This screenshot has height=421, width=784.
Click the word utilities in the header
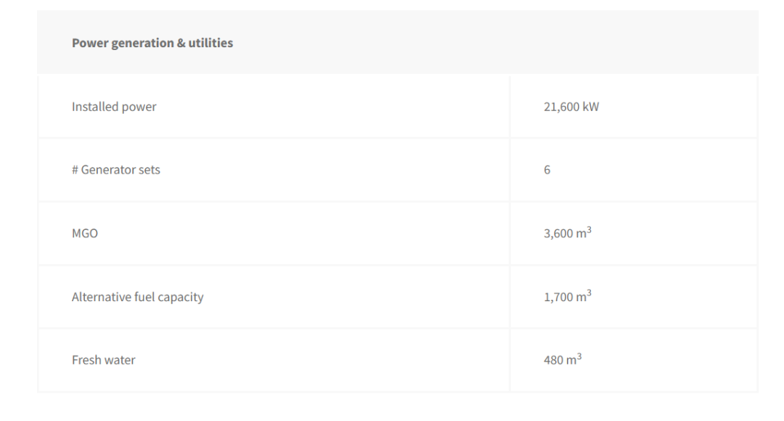coord(211,43)
